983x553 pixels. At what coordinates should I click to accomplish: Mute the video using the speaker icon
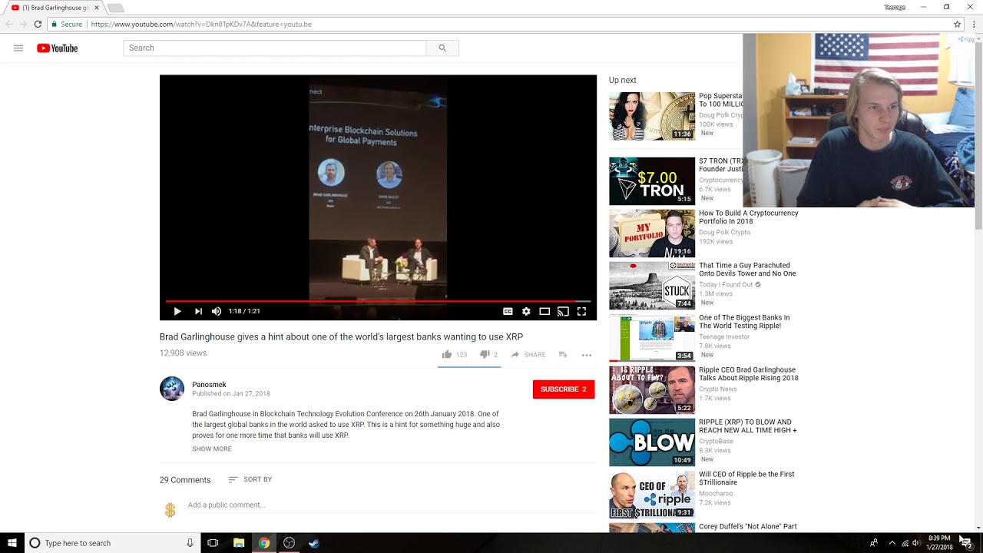point(217,311)
